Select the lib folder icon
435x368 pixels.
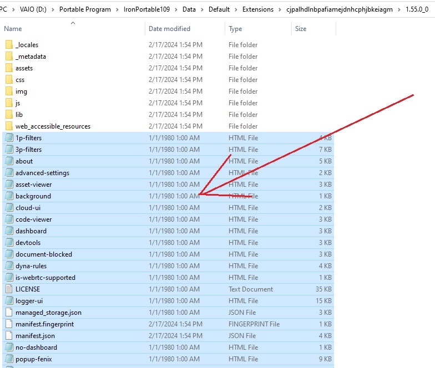tap(9, 114)
